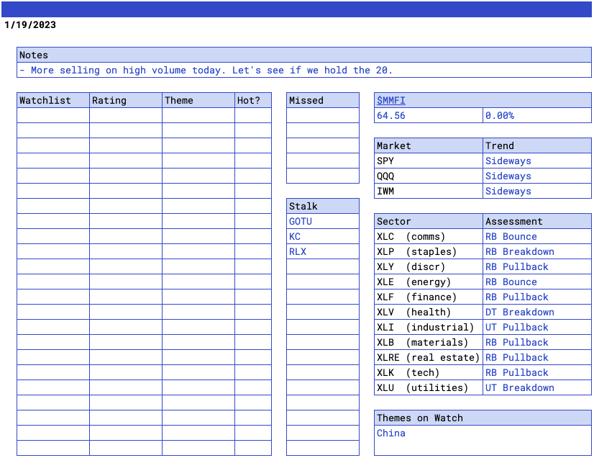Select the KC stalk entry
The image size is (594, 458).
click(323, 236)
